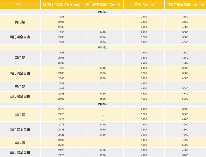The width and height of the screenshot is (206, 157).
Task: Select 两门架 row label under PS 20L
Action: coord(20,114)
